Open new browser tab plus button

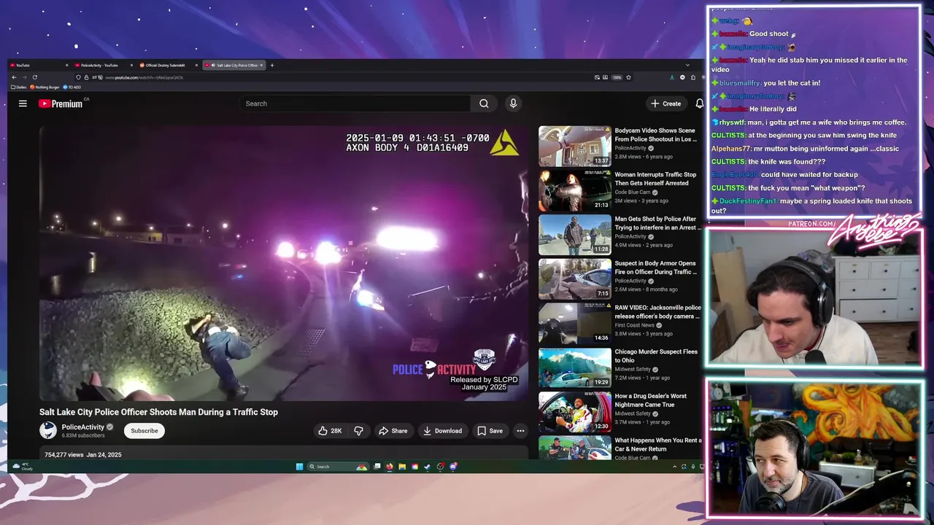pos(272,65)
